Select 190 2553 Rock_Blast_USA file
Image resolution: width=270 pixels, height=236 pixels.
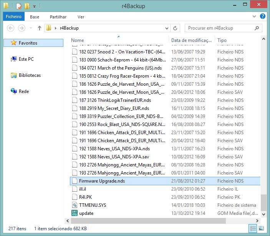point(165,125)
